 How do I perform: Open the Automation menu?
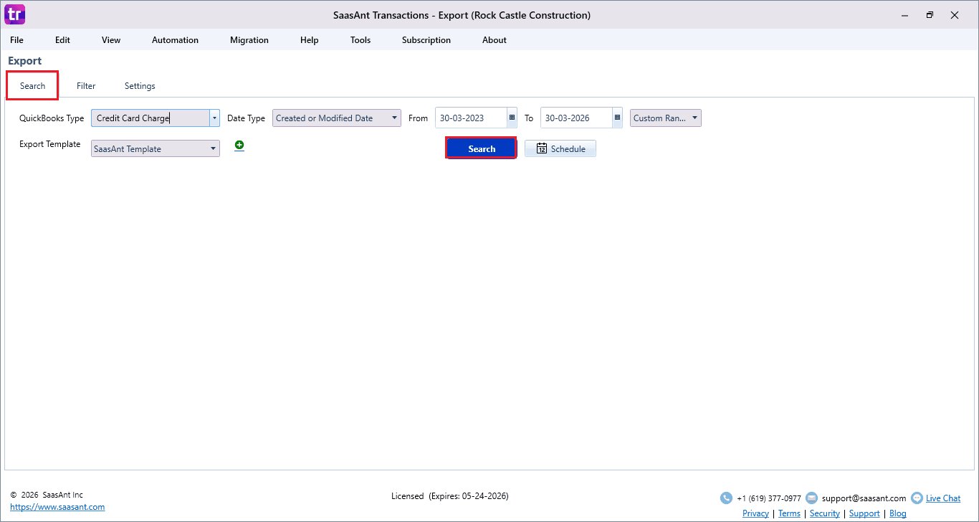(x=175, y=40)
